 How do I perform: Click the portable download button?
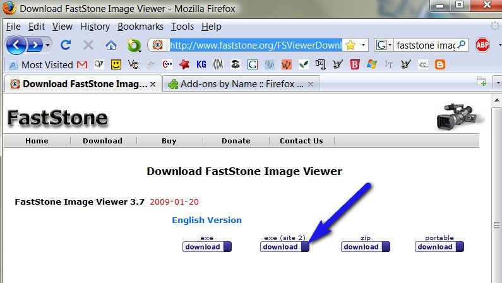439,247
